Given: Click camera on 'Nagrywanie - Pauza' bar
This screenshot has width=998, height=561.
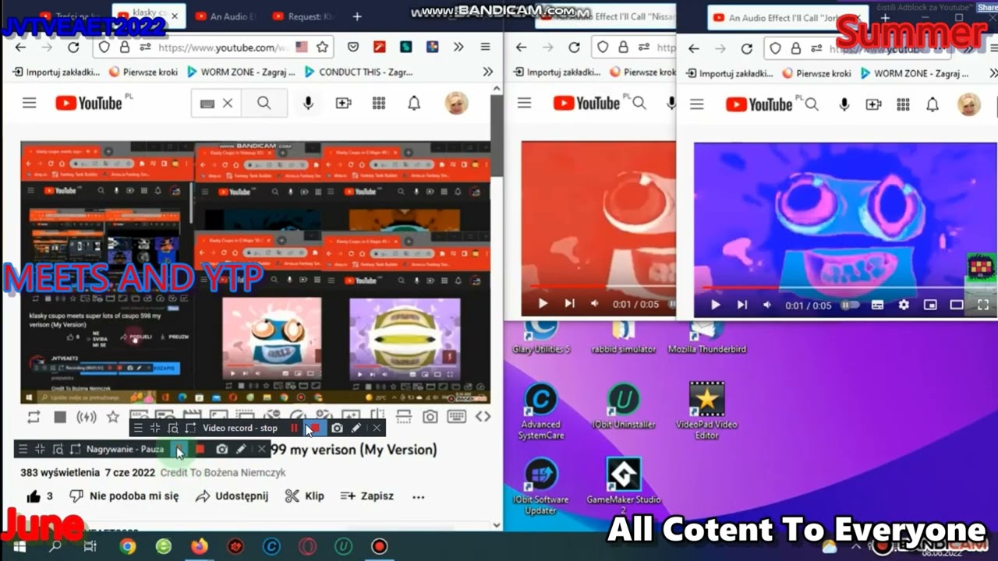Looking at the screenshot, I should pyautogui.click(x=222, y=449).
